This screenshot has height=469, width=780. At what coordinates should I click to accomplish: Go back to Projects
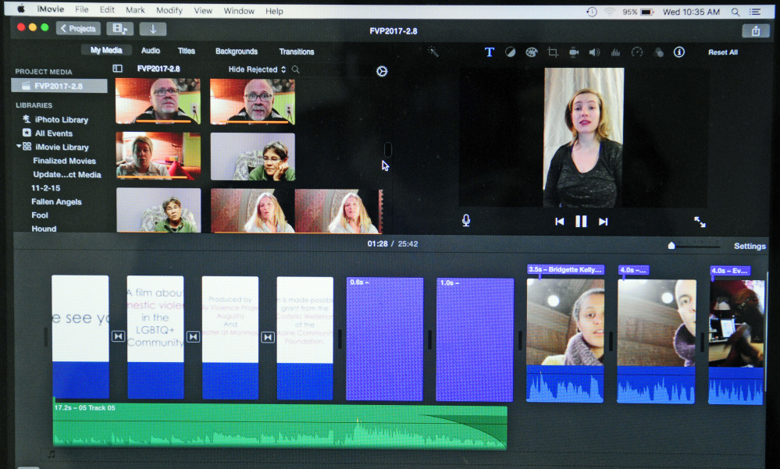(x=77, y=29)
